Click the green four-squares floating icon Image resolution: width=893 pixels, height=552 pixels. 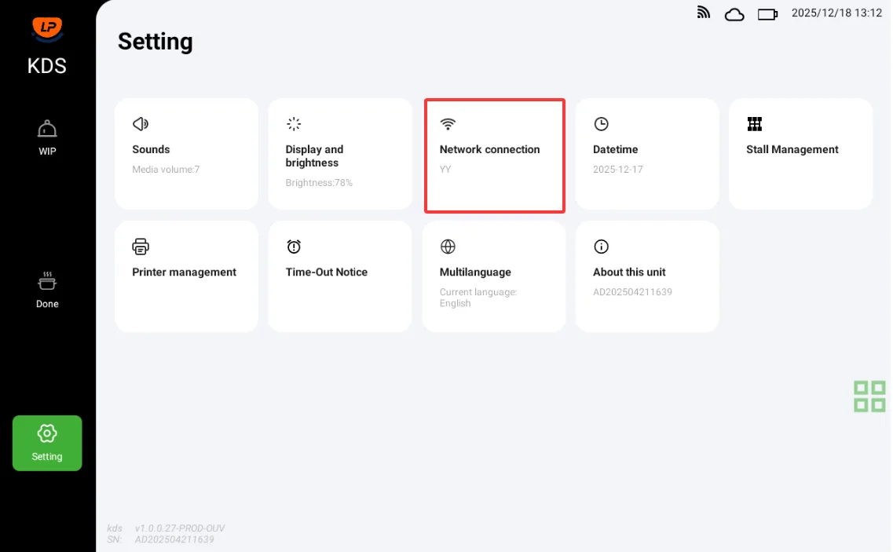[869, 397]
